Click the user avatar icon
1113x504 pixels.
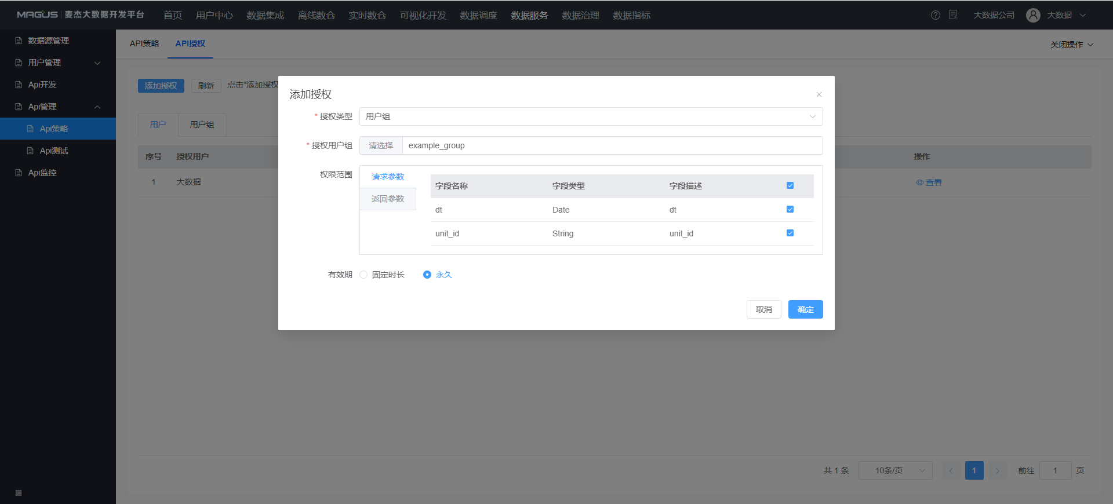[x=1033, y=15]
